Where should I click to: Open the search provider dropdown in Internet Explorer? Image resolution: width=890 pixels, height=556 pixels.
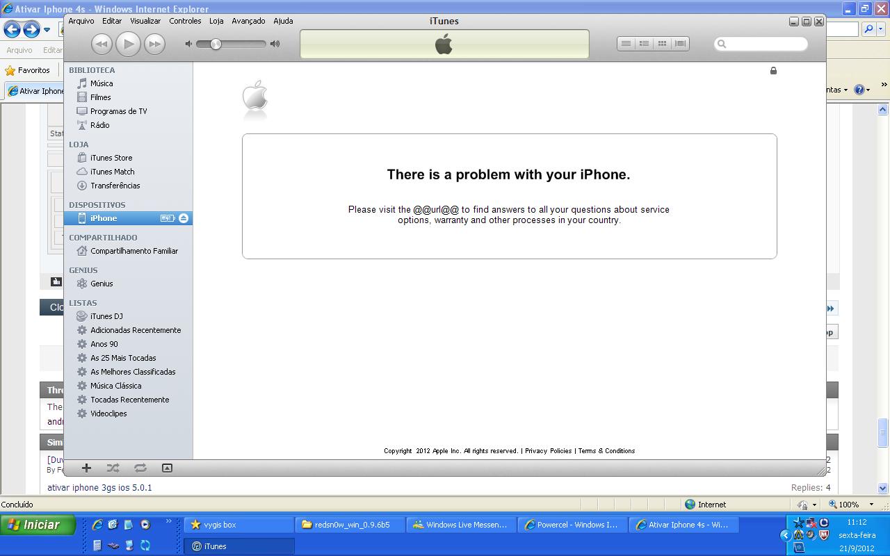(x=882, y=29)
